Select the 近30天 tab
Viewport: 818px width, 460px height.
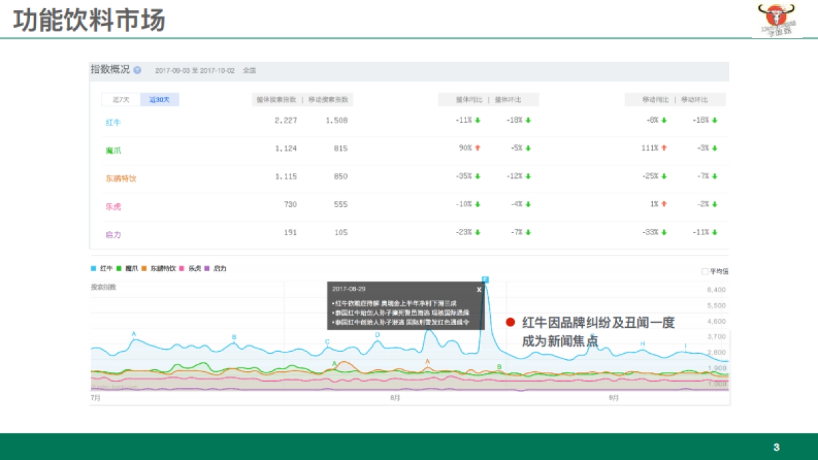(160, 99)
